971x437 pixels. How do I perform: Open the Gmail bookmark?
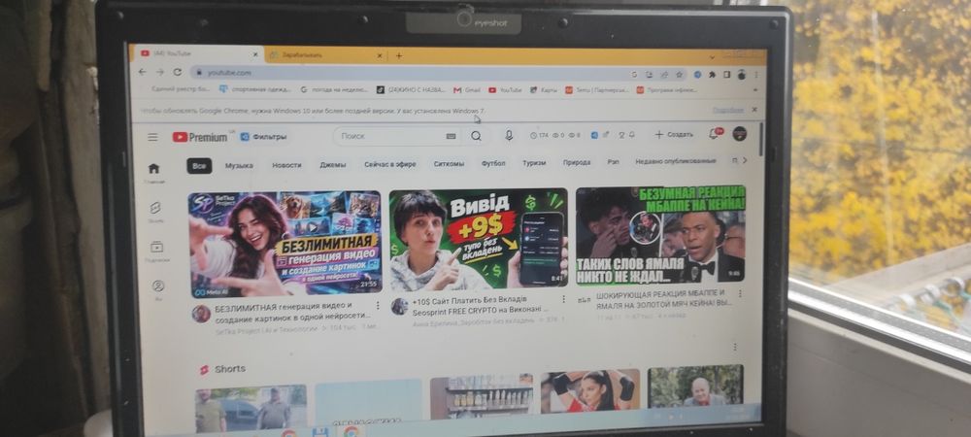click(467, 89)
